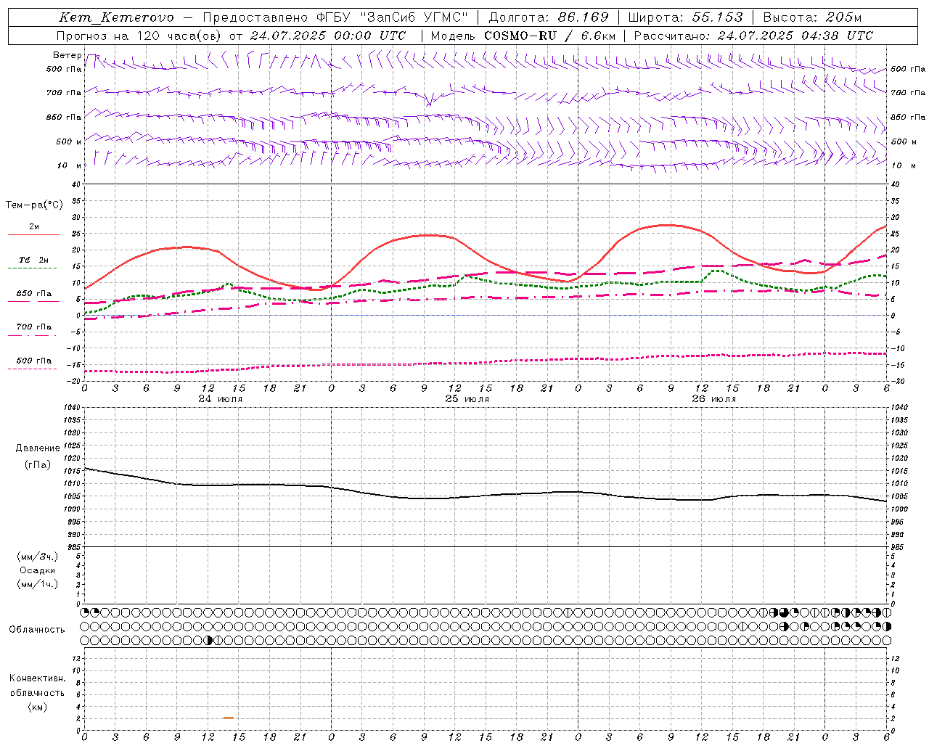Click the forecast start 24.07.2025 00:00 UTC
This screenshot has width=929, height=743.
pyautogui.click(x=328, y=36)
